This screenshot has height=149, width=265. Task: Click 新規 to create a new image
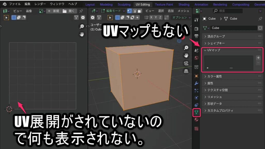tap(53, 11)
